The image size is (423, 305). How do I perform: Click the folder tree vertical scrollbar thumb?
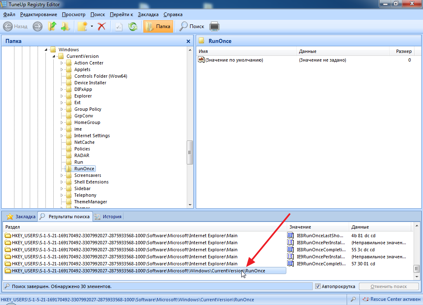[190, 152]
